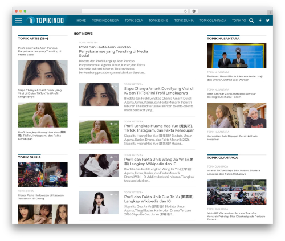
Task: Open Huang Hao Yue profile headline
Action: 159,128
